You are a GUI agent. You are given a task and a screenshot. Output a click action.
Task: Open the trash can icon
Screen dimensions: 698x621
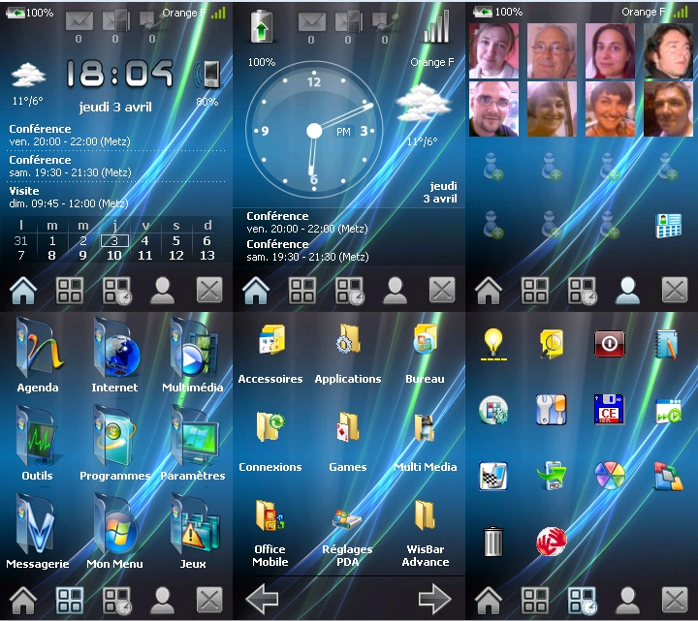494,541
